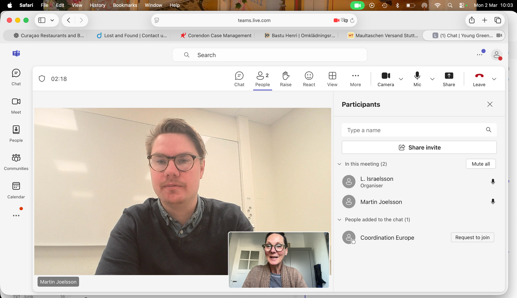
Task: Click the meeting security shield icon
Action: pos(42,79)
